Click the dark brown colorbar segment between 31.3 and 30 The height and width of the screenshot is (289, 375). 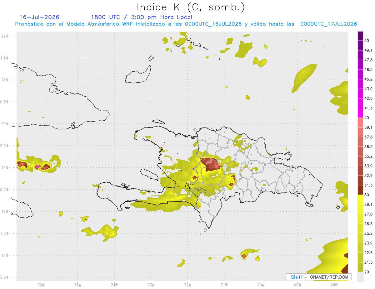[360, 190]
